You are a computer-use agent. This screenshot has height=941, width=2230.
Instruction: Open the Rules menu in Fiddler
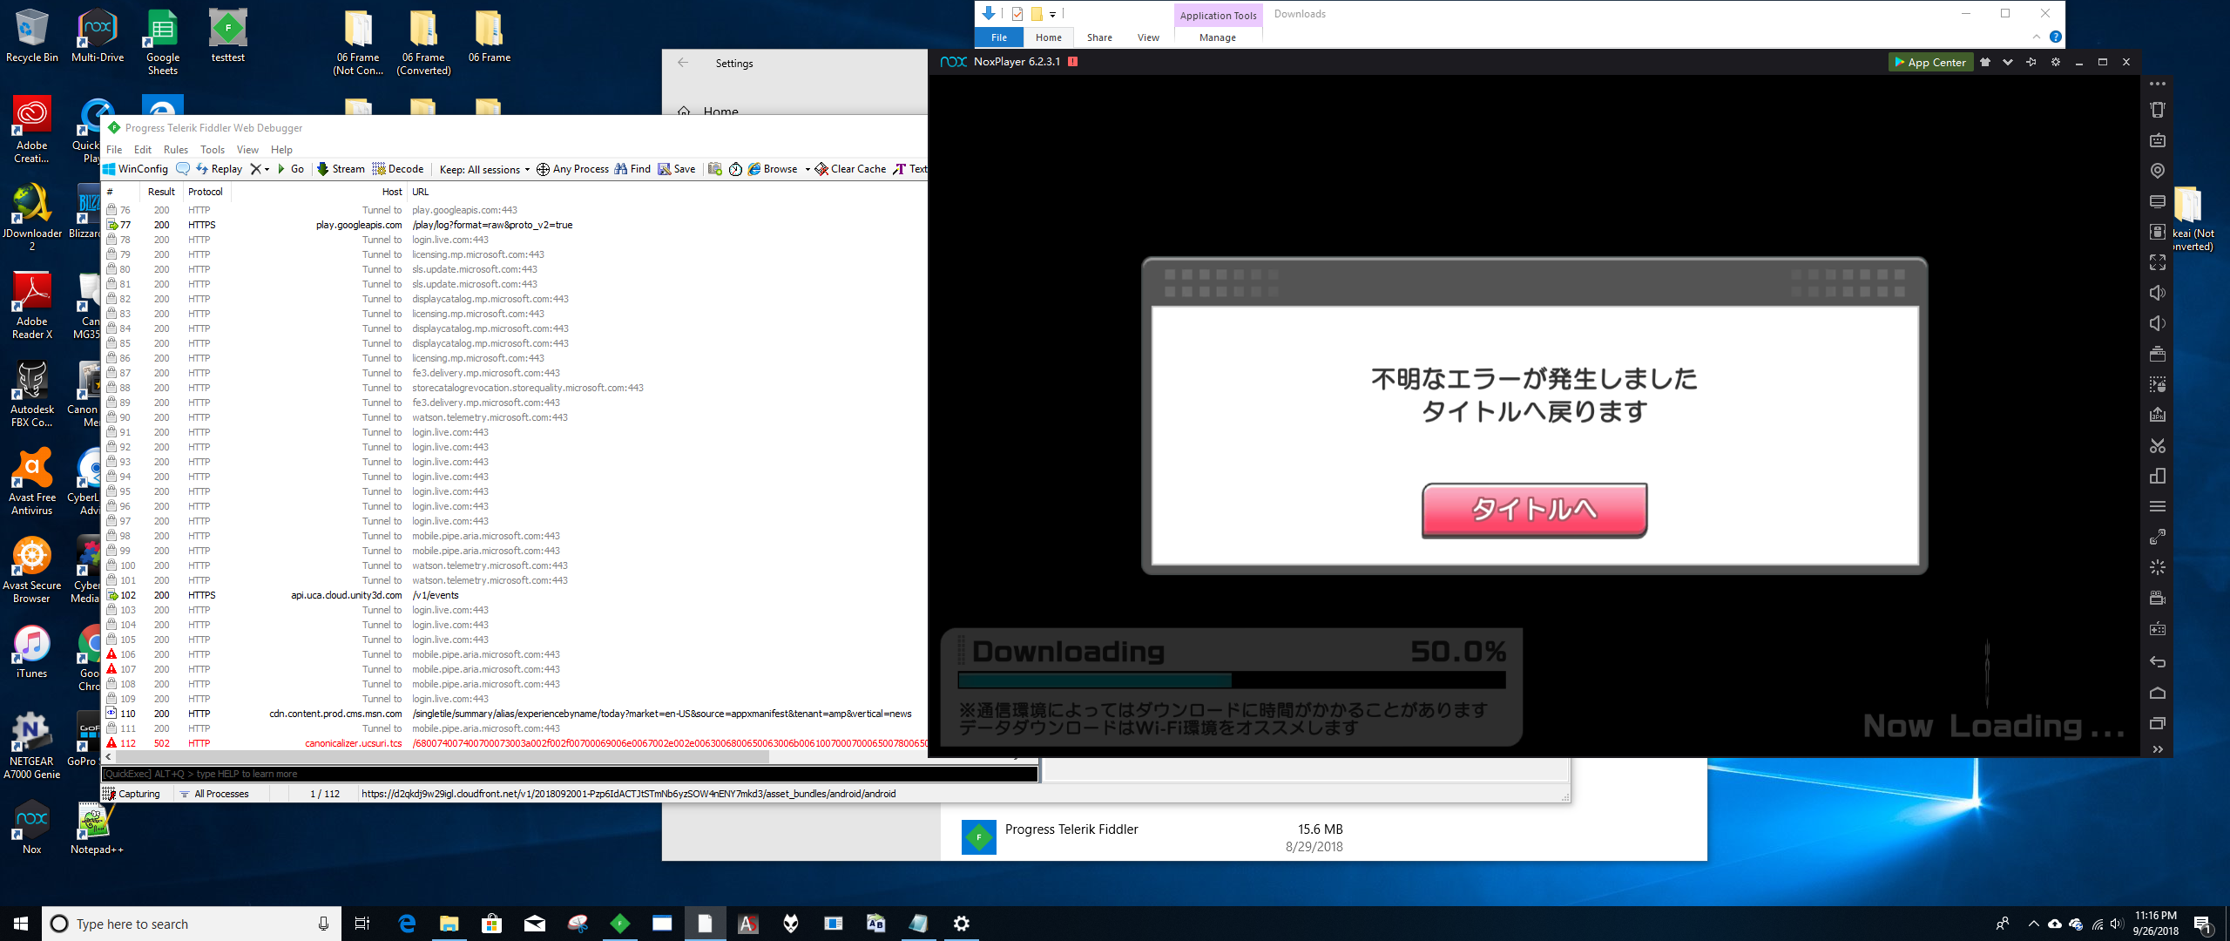(x=175, y=150)
